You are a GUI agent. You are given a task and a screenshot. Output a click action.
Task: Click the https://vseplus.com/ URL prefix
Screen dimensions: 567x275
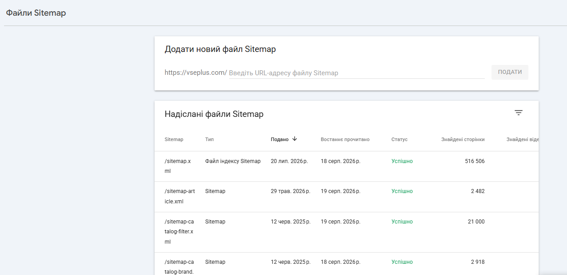pyautogui.click(x=196, y=73)
